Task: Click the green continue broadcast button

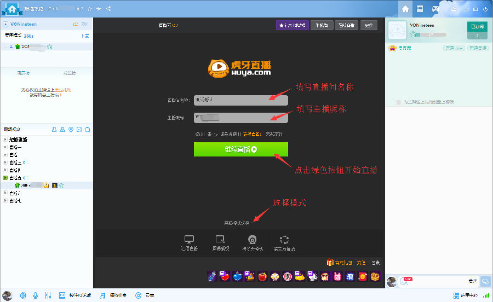Action: click(241, 149)
